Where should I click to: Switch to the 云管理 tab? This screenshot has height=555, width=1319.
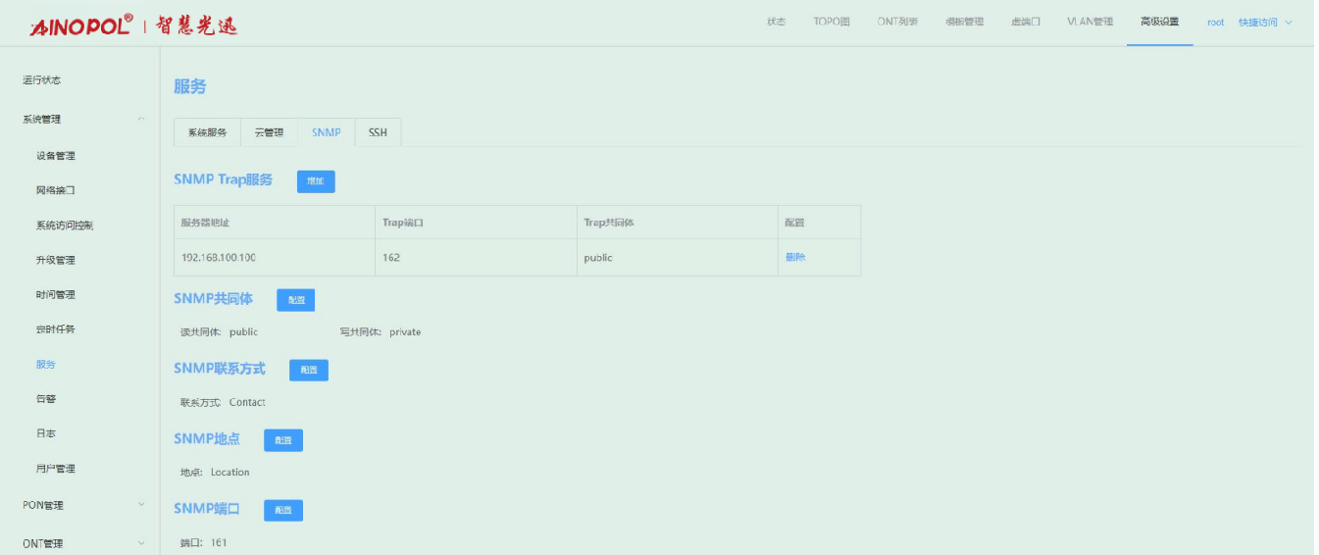pos(269,132)
